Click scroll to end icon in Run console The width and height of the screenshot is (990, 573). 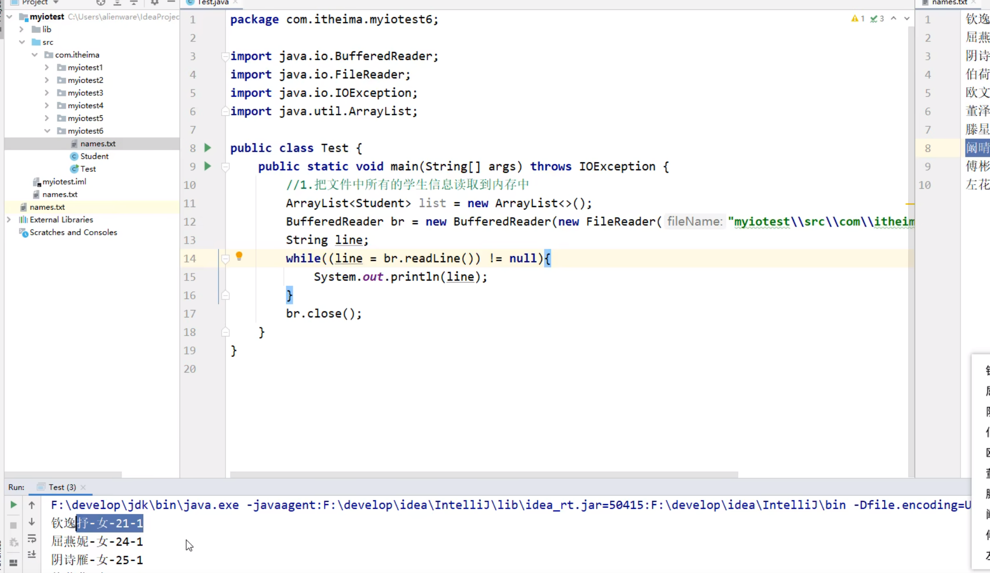(31, 555)
